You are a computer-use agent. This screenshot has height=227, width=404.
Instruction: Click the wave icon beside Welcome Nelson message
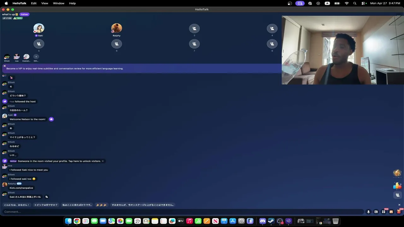(x=51, y=119)
